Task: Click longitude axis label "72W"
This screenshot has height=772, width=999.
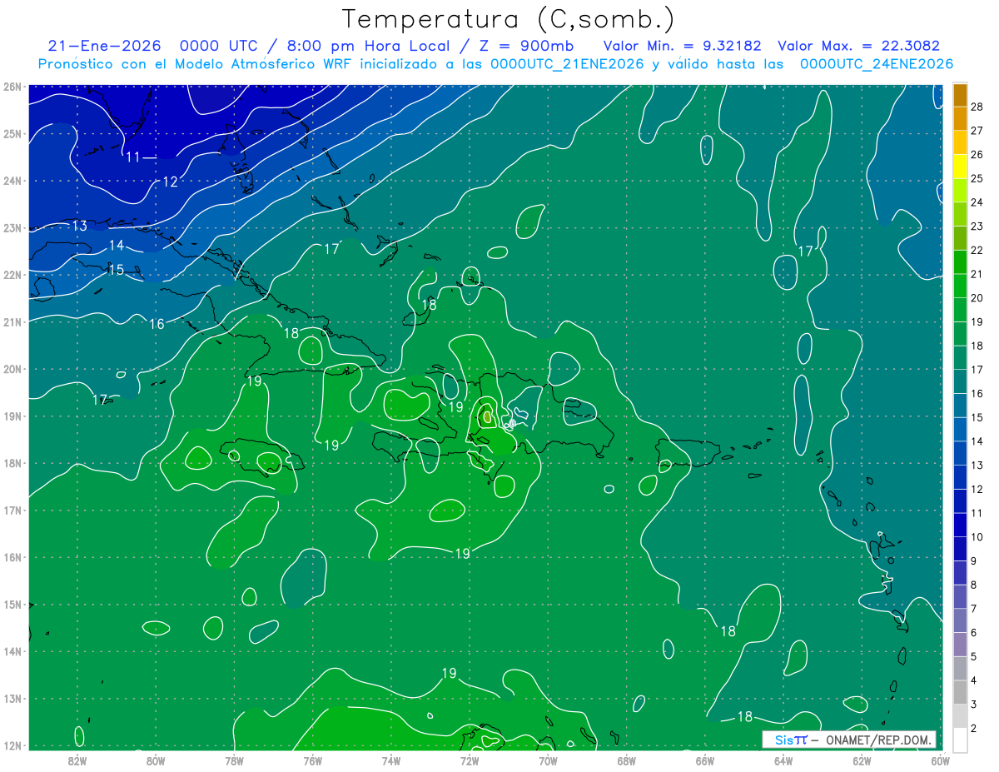Action: pyautogui.click(x=470, y=760)
